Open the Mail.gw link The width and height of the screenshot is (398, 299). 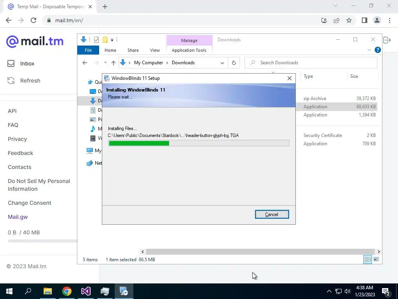[18, 217]
